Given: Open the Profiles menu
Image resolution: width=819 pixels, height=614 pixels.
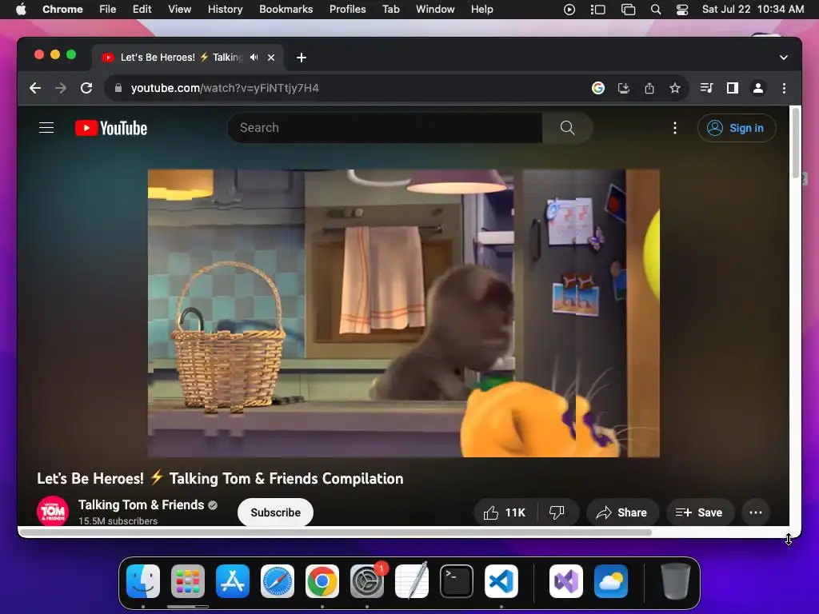Looking at the screenshot, I should click(x=347, y=10).
